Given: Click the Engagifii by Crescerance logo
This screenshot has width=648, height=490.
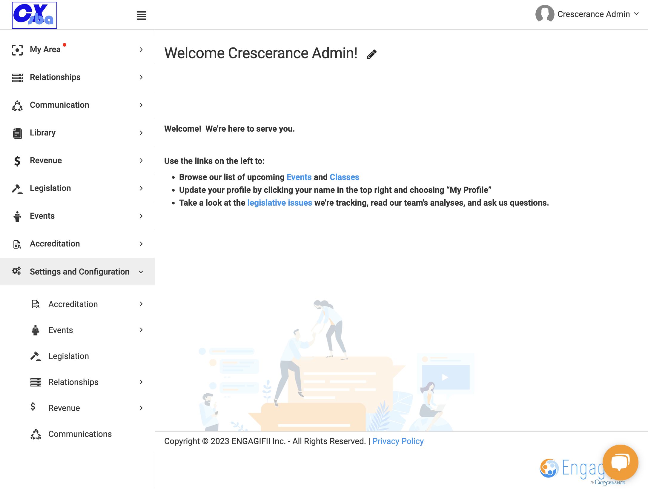Looking at the screenshot, I should [x=582, y=471].
